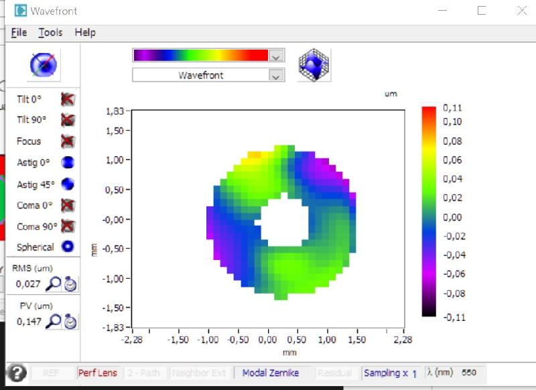The height and width of the screenshot is (390, 536).
Task: Toggle the Tilt 0° aberration term
Action: pos(68,99)
